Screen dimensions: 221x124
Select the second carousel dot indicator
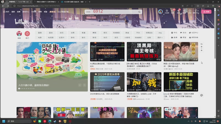21,88
